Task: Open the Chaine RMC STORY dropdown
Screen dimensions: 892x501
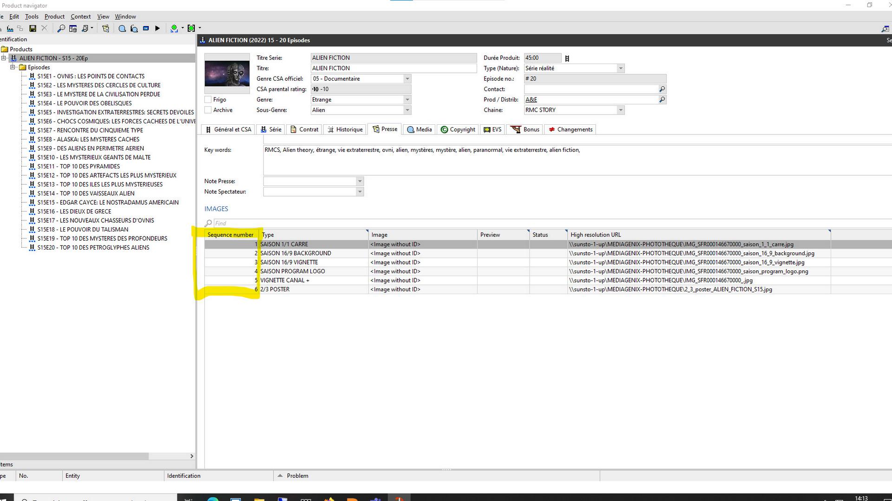Action: pyautogui.click(x=620, y=110)
